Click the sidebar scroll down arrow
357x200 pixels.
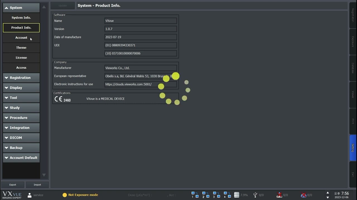[x=44, y=175]
